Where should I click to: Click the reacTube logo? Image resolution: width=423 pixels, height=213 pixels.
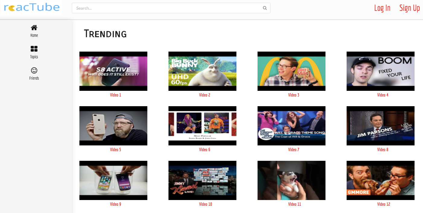[x=32, y=8]
